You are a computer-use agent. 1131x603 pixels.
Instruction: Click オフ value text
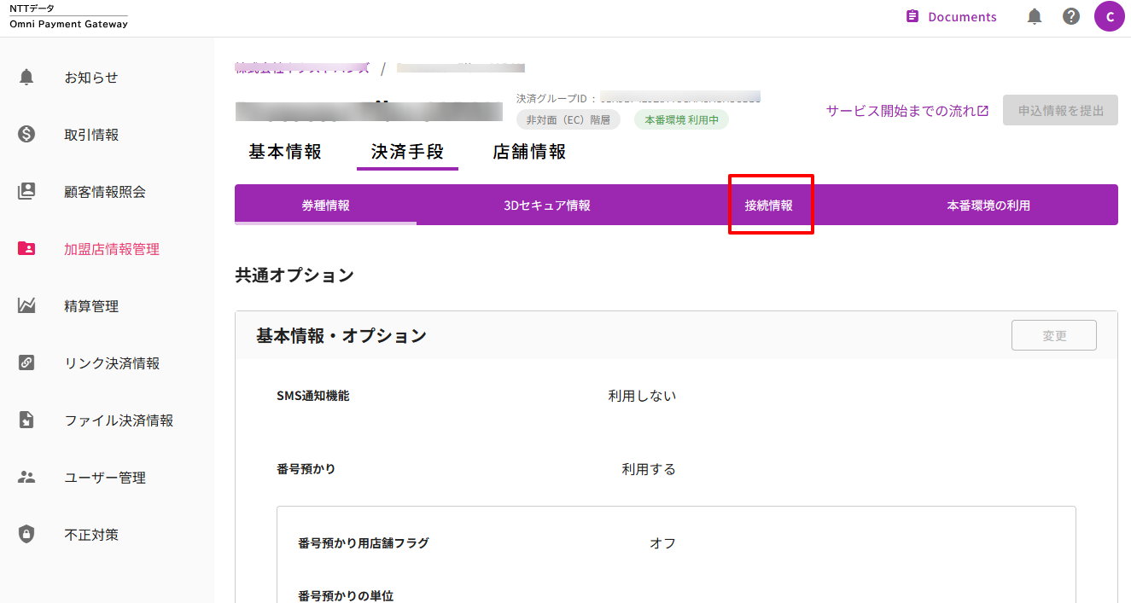pos(662,542)
